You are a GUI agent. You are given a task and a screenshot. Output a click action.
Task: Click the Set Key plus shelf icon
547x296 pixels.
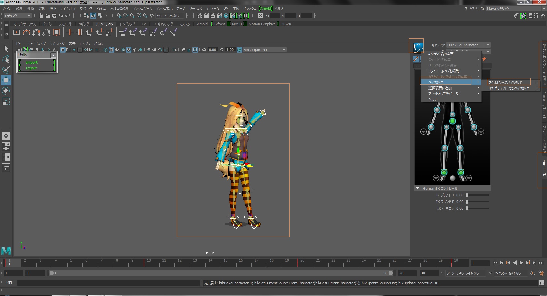(70, 32)
